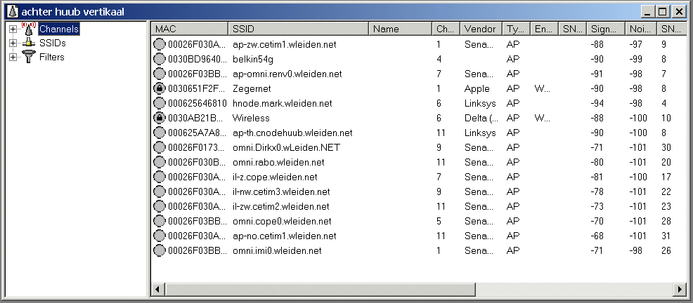Click the Channels antenna icon in tree
This screenshot has width=693, height=303.
click(29, 29)
